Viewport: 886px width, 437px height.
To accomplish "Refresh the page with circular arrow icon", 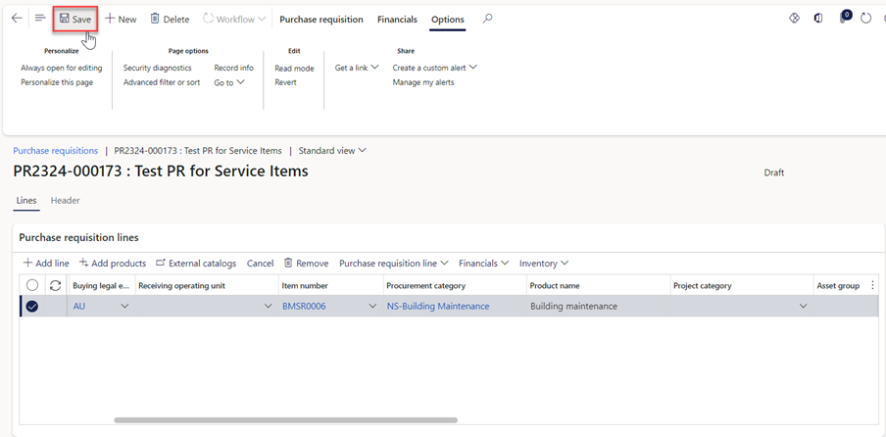I will point(865,19).
